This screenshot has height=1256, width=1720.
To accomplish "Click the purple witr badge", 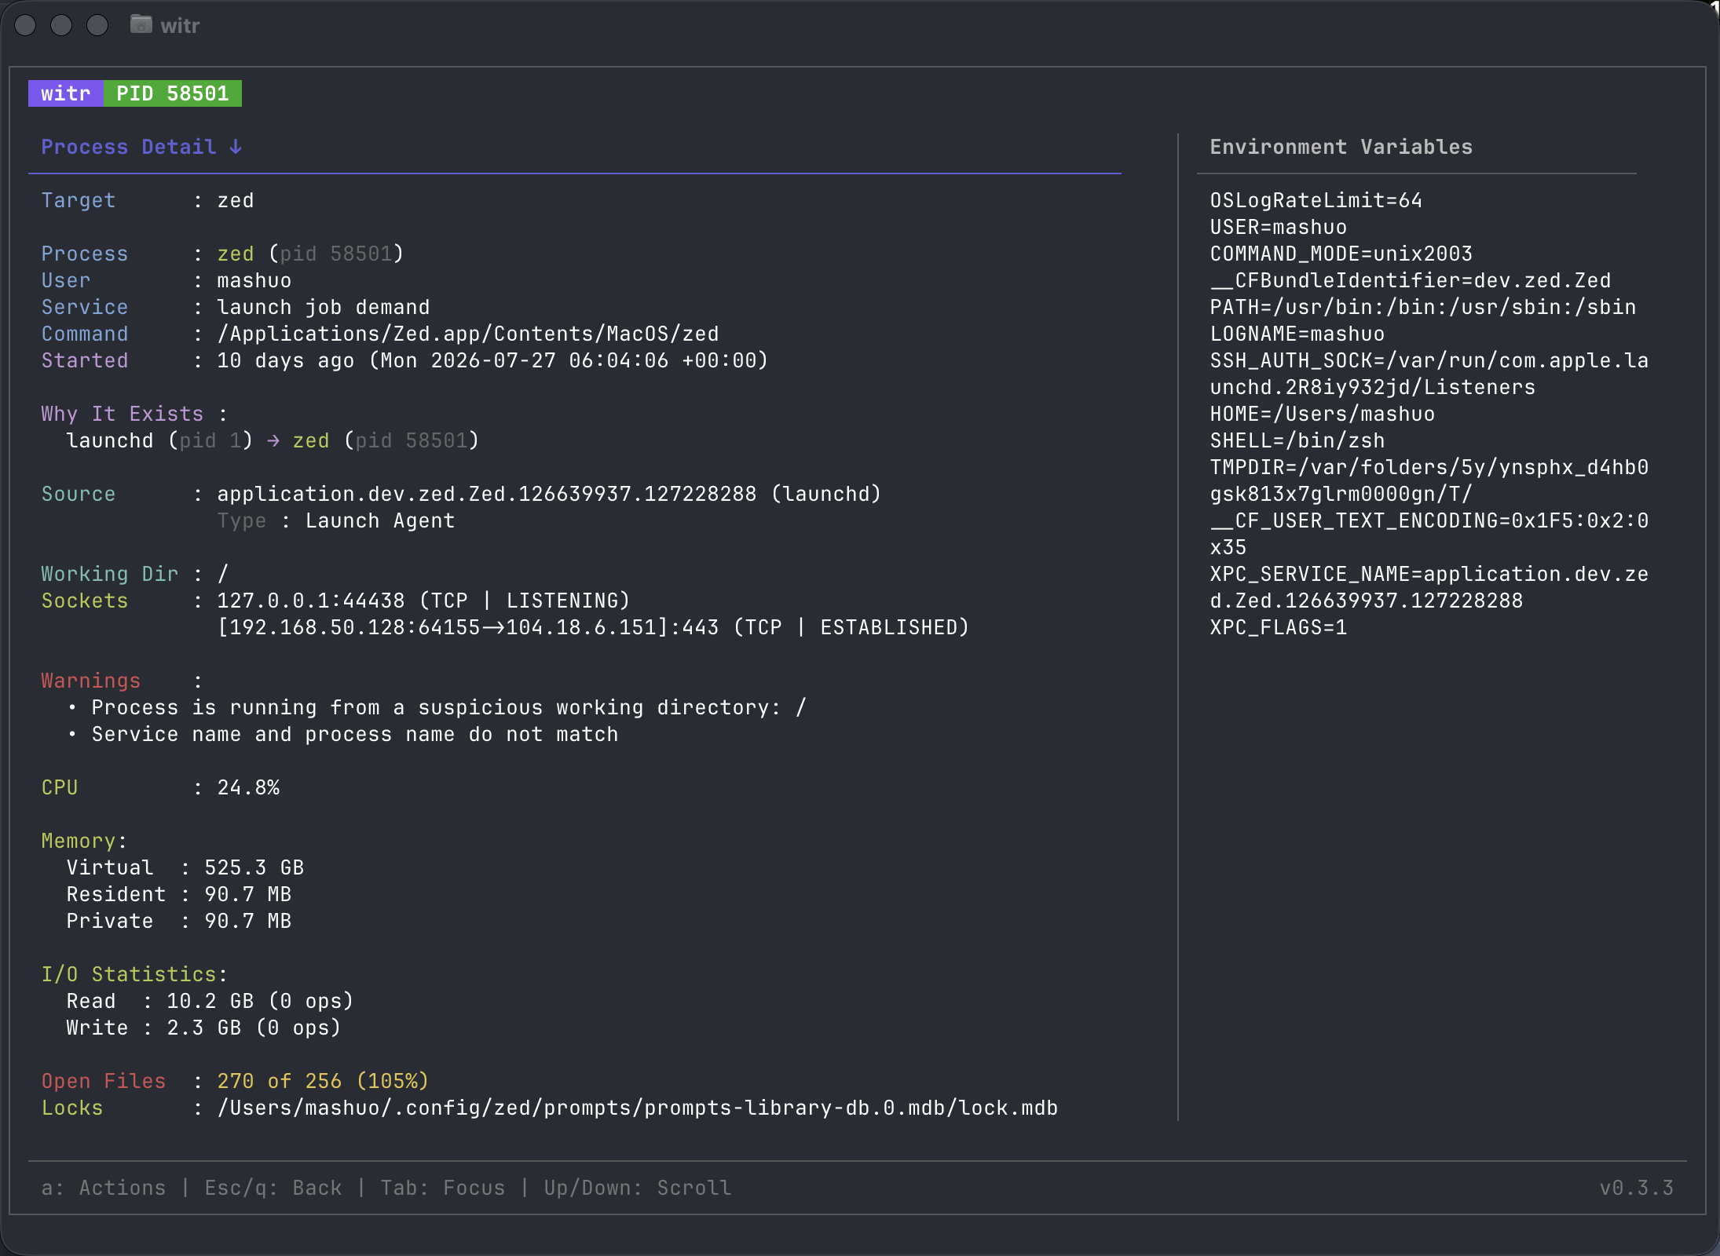I will tap(66, 93).
